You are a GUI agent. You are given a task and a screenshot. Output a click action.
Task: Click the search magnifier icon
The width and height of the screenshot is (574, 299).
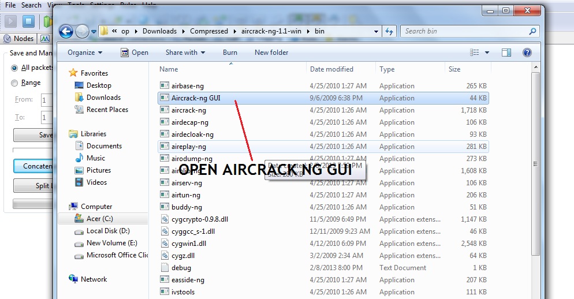[x=532, y=32]
